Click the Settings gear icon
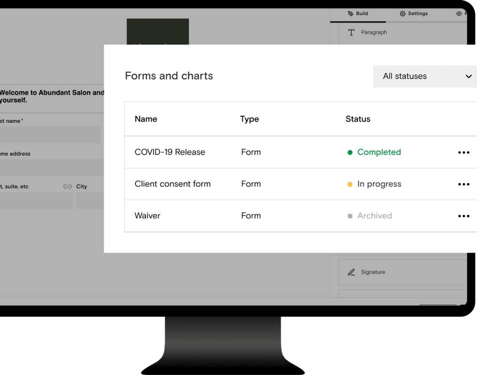This screenshot has height=375, width=477. click(402, 14)
